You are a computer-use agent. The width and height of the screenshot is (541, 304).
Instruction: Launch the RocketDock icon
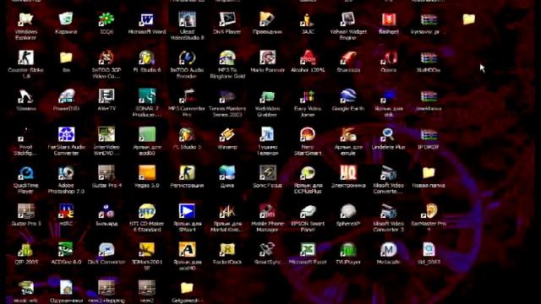point(227,250)
